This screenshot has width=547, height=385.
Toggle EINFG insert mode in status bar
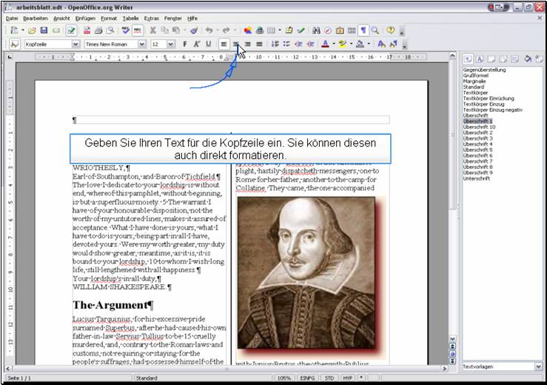[x=306, y=378]
